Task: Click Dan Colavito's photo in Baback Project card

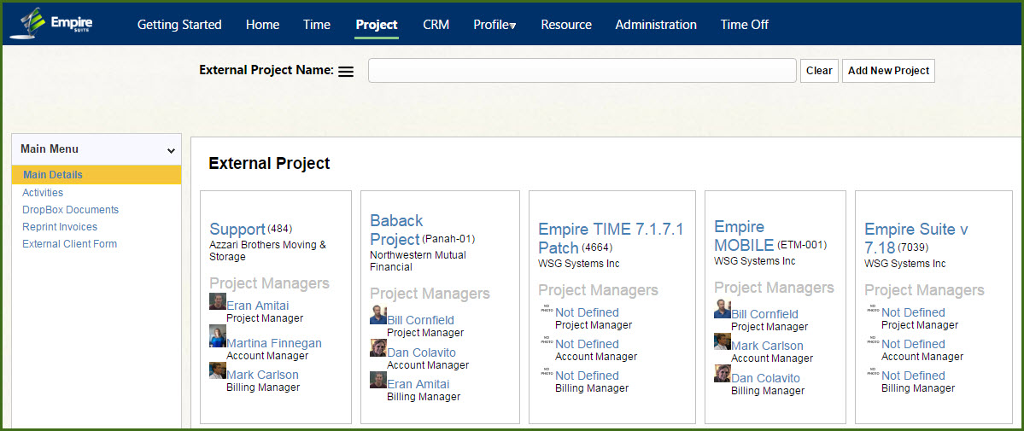Action: [378, 347]
